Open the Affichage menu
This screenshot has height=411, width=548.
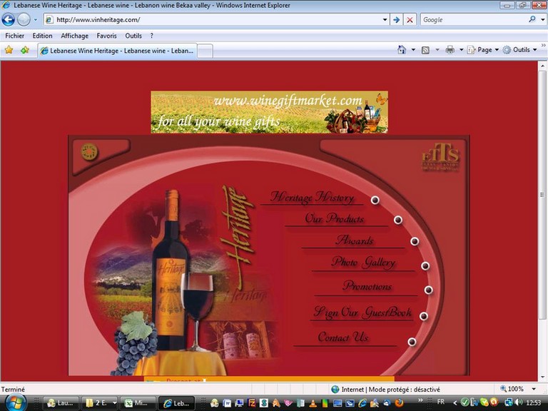pyautogui.click(x=75, y=36)
